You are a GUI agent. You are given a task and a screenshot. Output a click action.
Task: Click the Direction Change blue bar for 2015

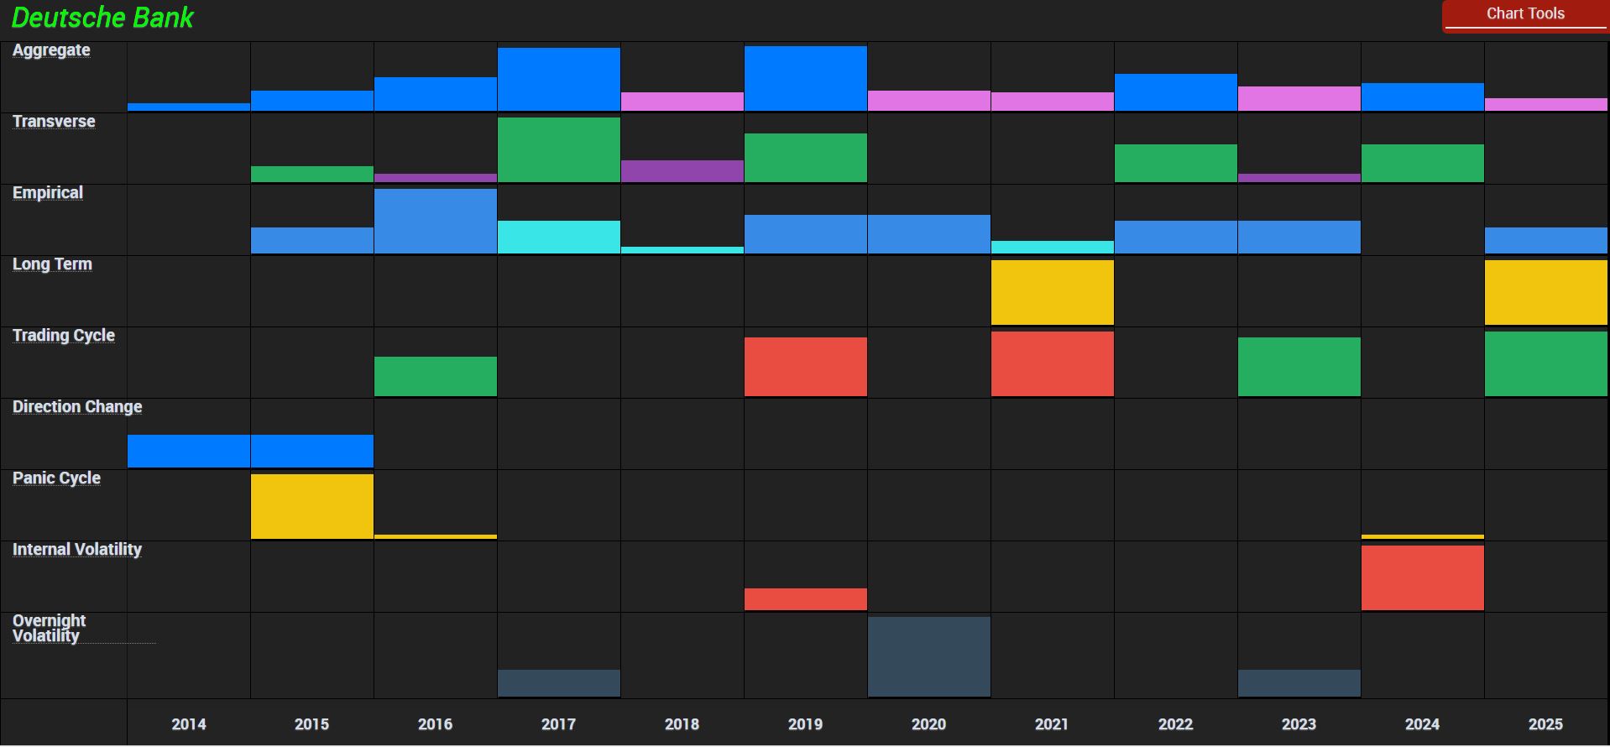(312, 451)
